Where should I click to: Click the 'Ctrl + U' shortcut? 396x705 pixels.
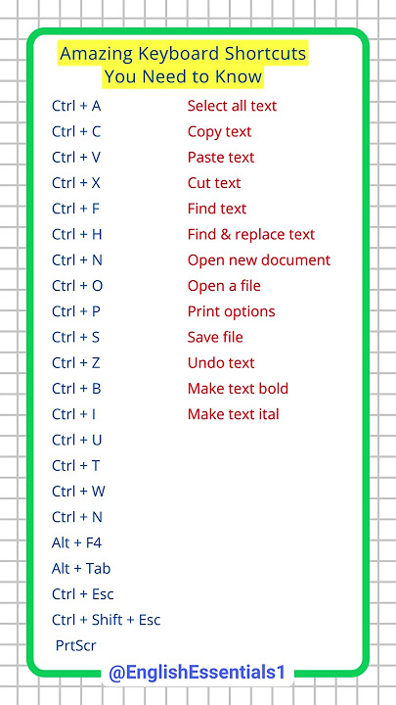[x=77, y=441]
